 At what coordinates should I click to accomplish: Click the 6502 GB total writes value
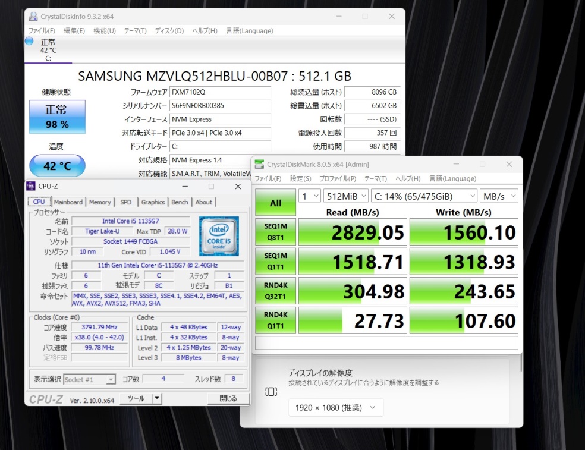point(372,106)
